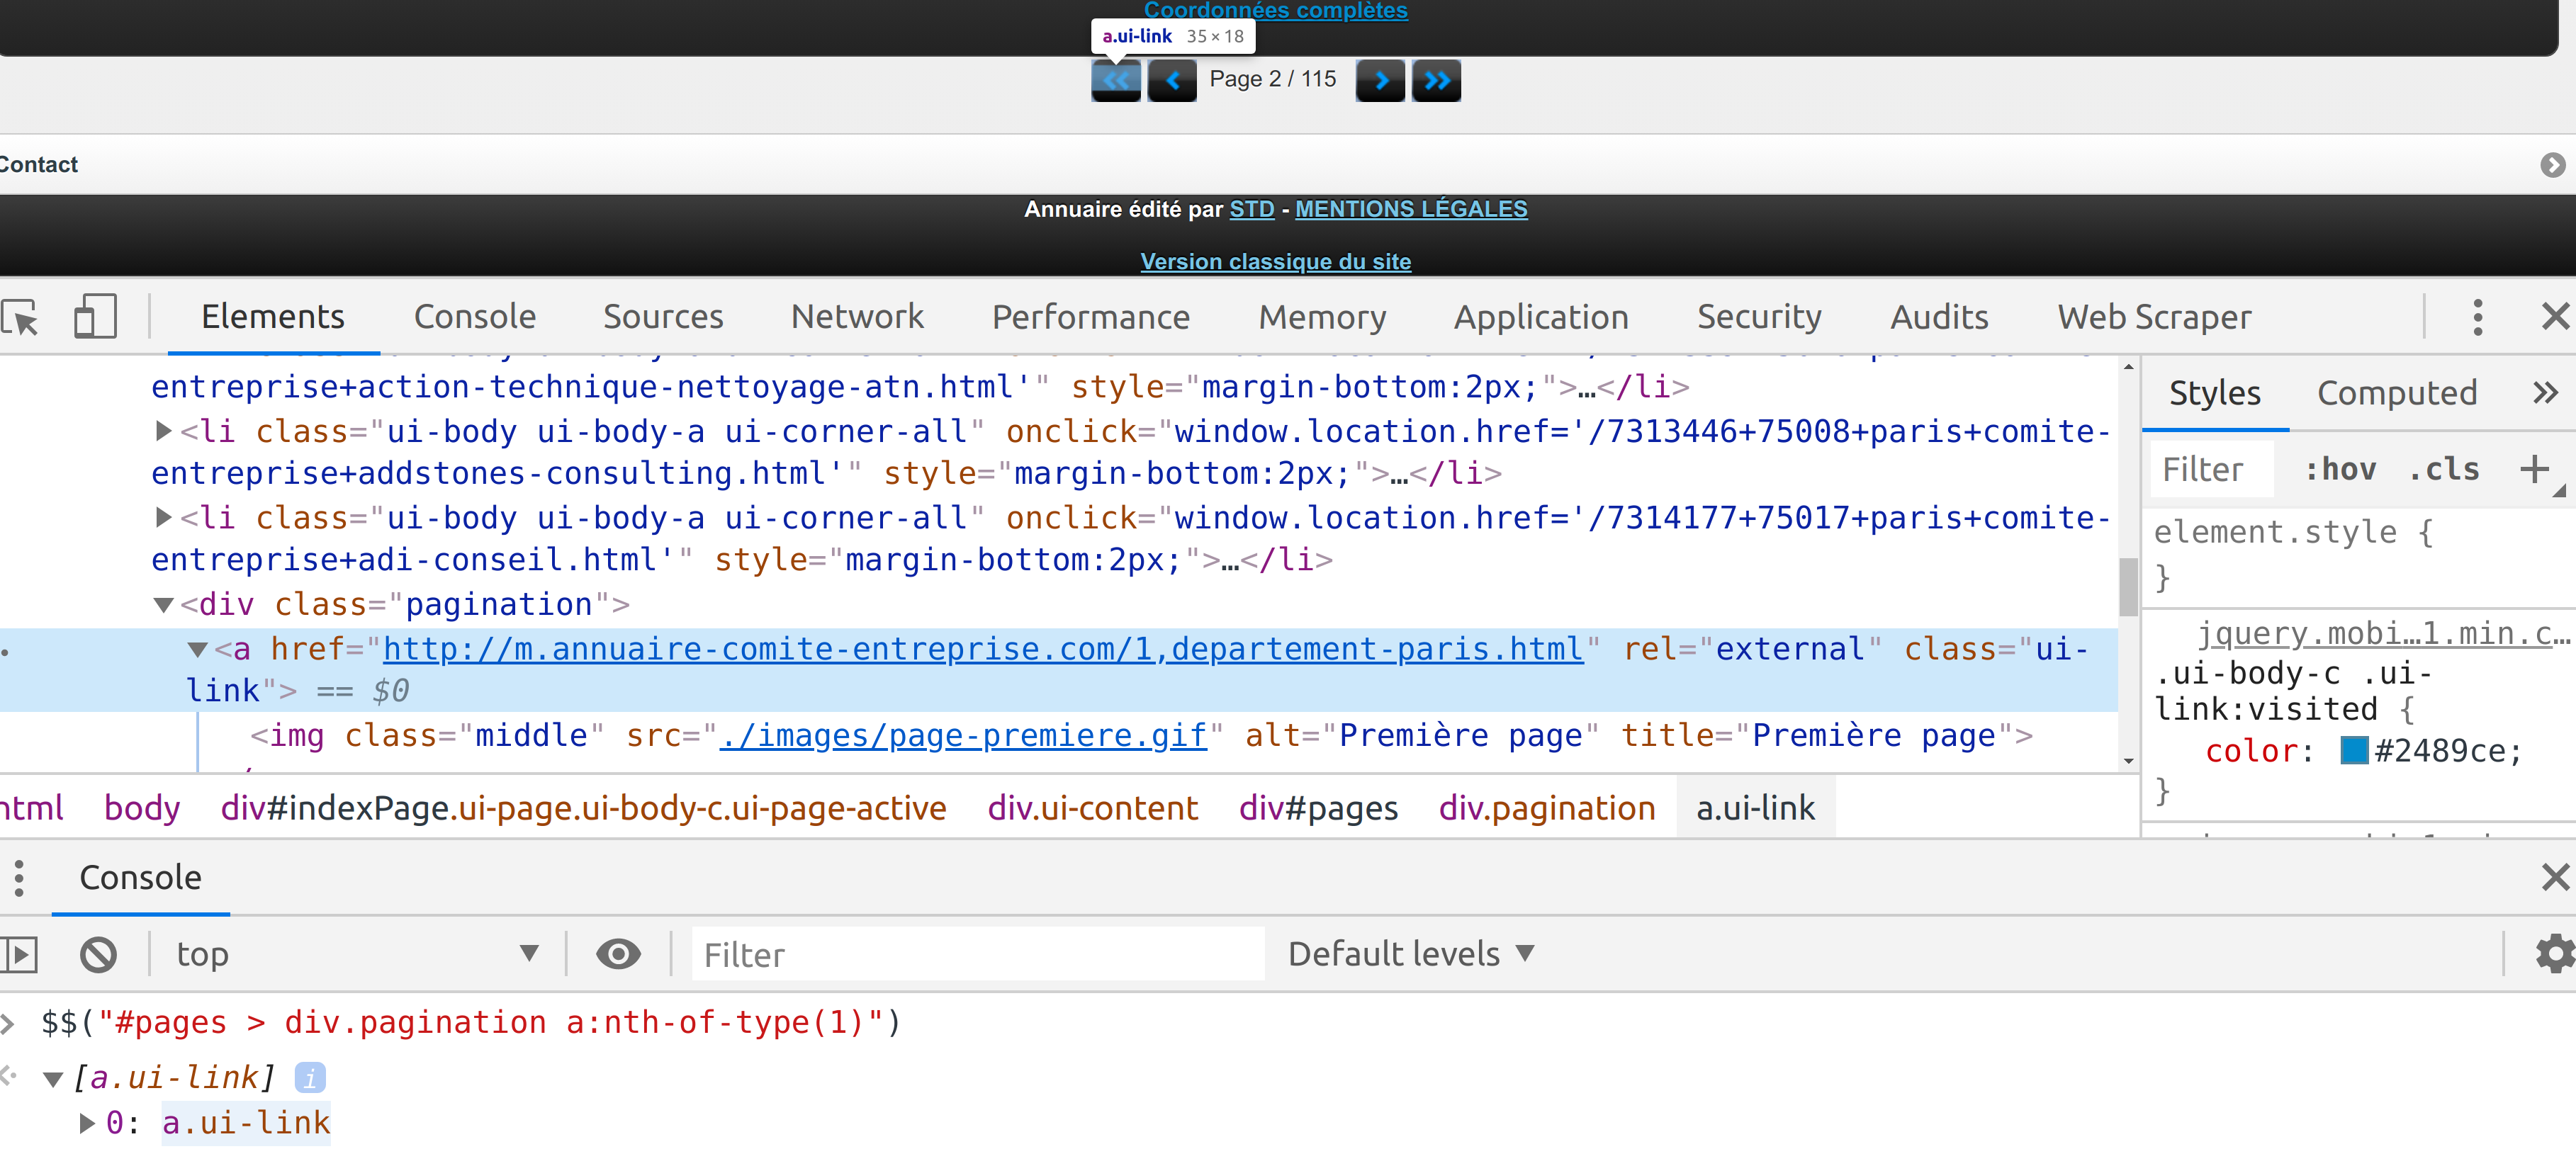2576x1149 pixels.
Task: Open the Default levels dropdown
Action: [1410, 954]
